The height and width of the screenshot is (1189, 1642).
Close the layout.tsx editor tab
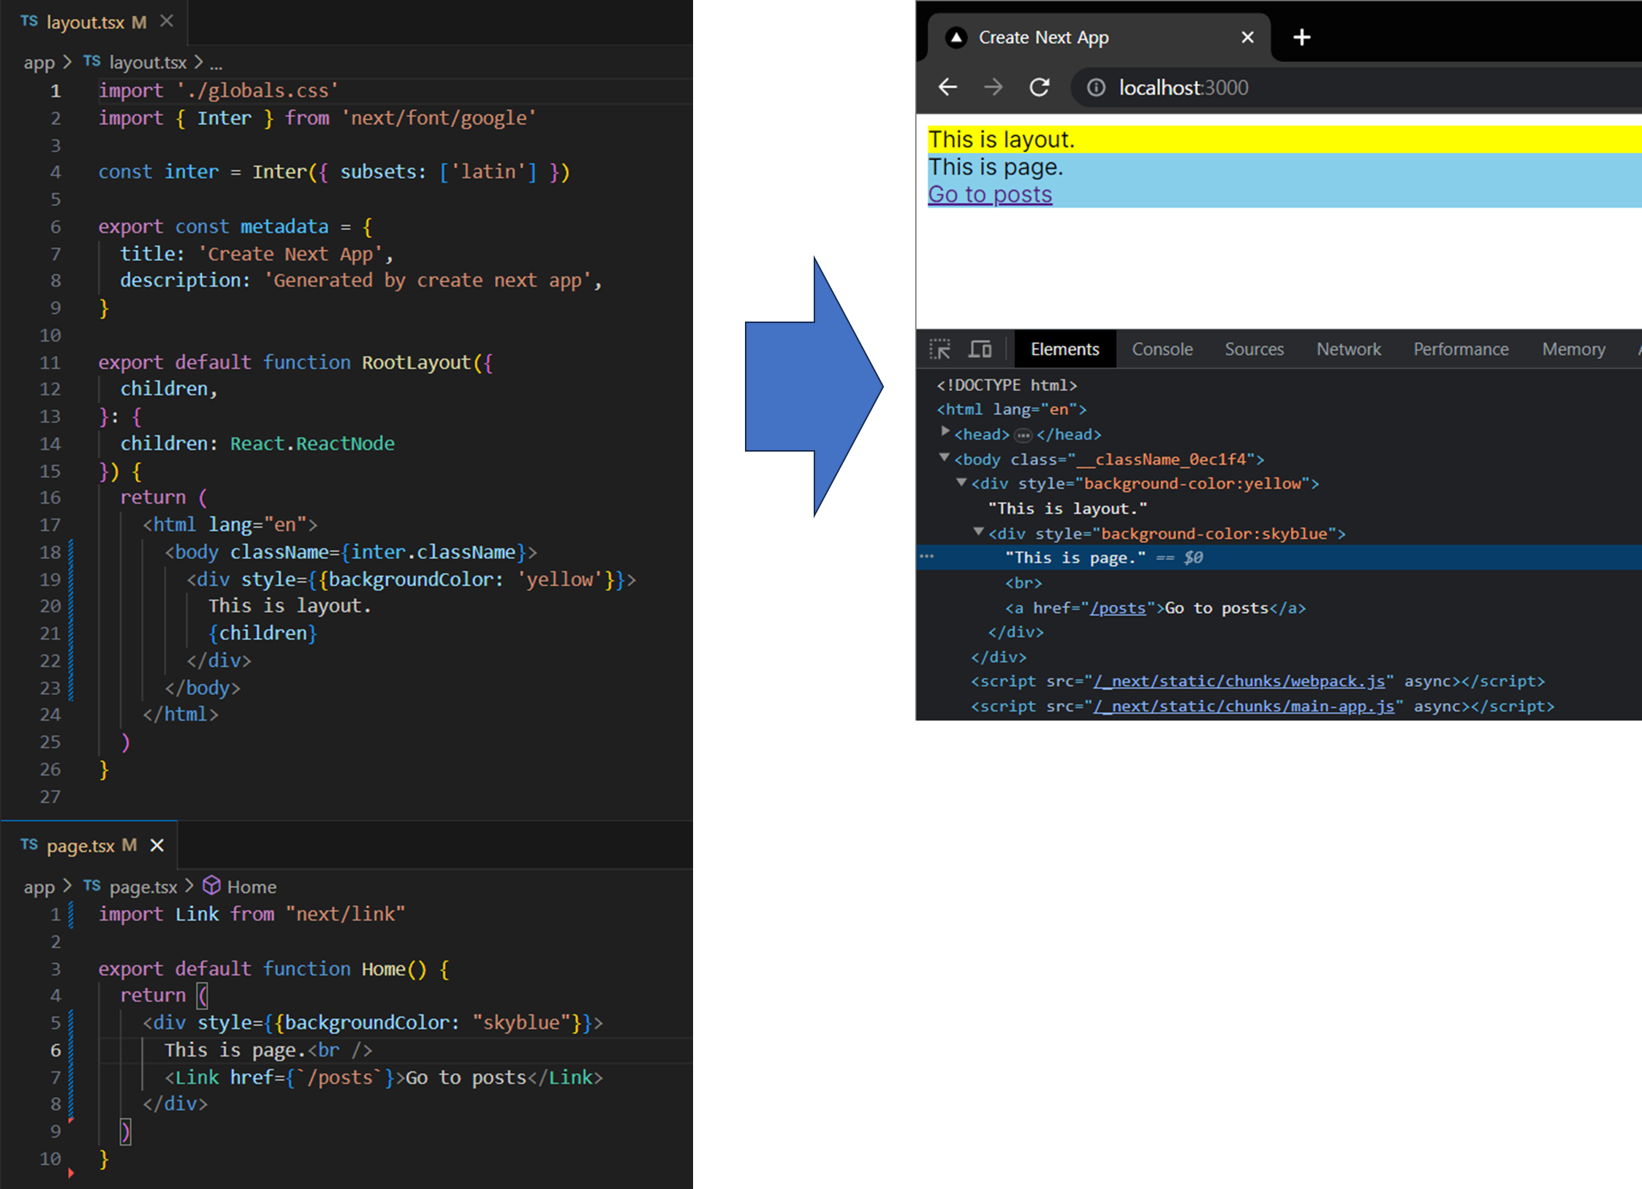click(x=167, y=21)
